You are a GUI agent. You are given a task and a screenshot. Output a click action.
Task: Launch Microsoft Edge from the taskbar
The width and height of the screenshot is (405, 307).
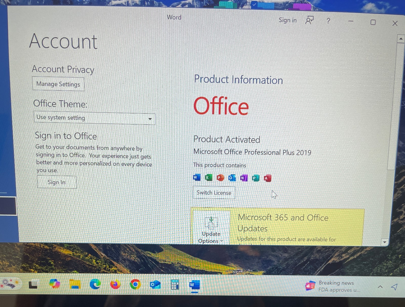pos(95,284)
